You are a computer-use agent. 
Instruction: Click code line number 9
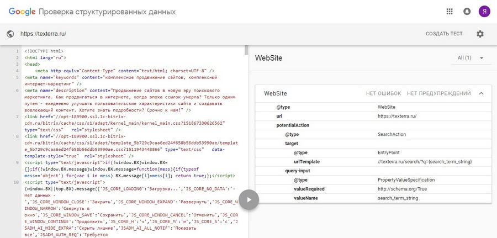(x=17, y=163)
